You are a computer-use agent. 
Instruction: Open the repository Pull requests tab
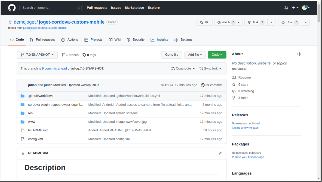pos(42,39)
